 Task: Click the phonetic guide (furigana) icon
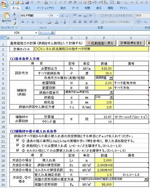(65, 22)
